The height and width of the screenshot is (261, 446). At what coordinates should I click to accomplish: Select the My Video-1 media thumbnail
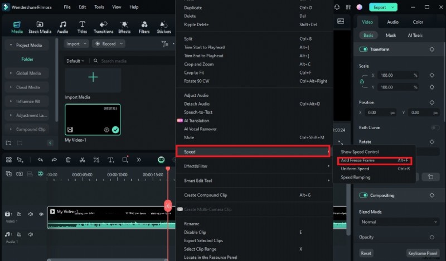93,119
